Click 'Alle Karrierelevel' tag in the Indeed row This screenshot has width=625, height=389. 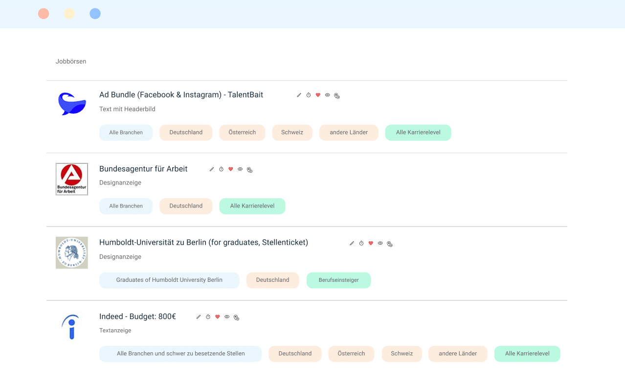(x=527, y=354)
